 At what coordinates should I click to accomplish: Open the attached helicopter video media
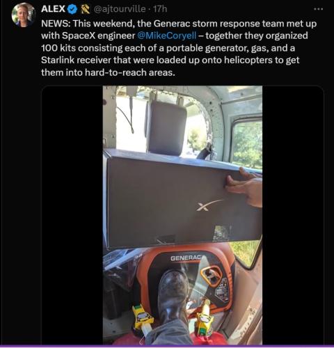(182, 215)
